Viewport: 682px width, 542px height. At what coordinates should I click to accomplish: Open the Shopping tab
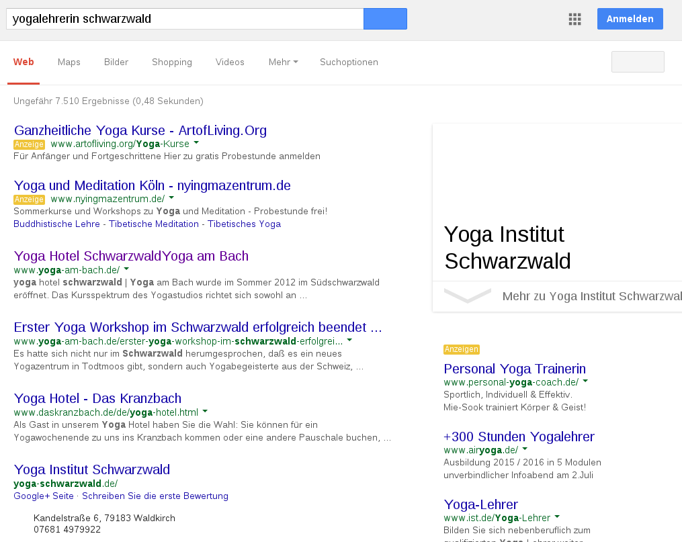[x=172, y=62]
